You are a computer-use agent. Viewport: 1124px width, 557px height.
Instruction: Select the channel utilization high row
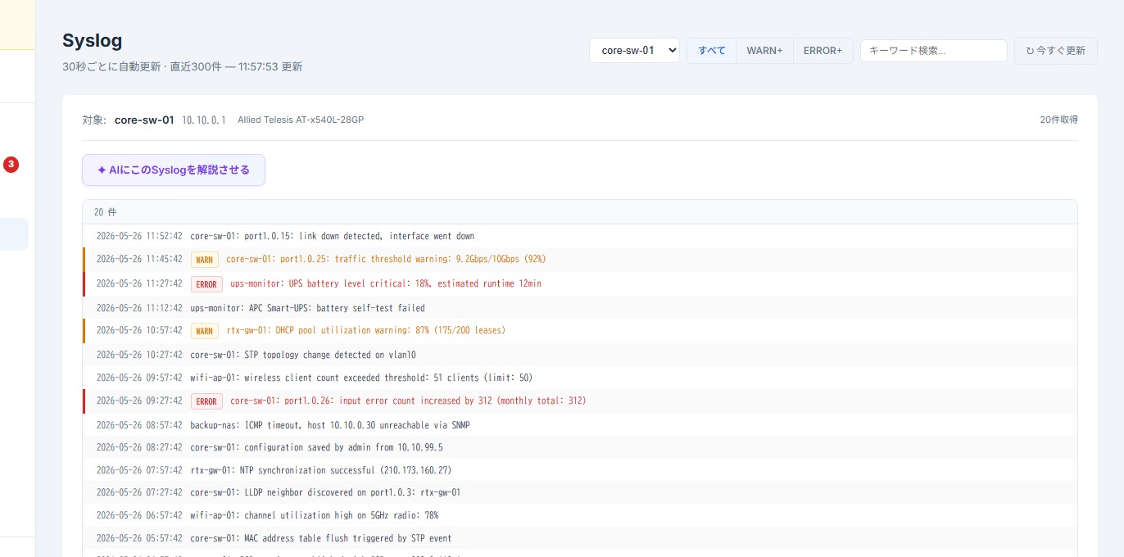[580, 515]
